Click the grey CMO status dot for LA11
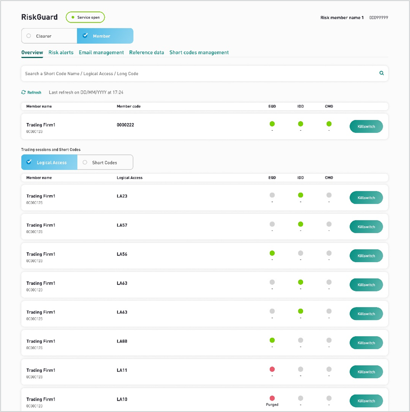Image resolution: width=410 pixels, height=412 pixels. pyautogui.click(x=329, y=369)
